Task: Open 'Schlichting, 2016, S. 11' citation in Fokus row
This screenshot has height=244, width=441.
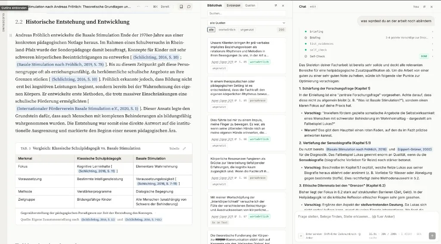Action: point(97,171)
